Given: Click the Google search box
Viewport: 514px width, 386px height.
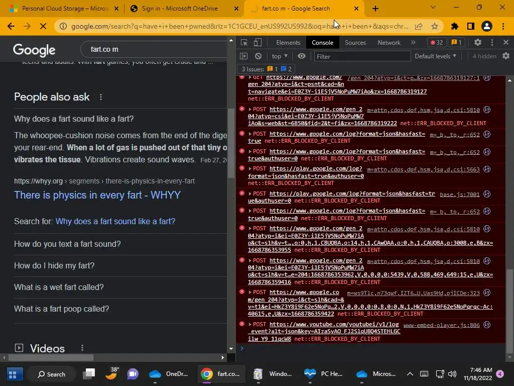Looking at the screenshot, I should coord(154,49).
